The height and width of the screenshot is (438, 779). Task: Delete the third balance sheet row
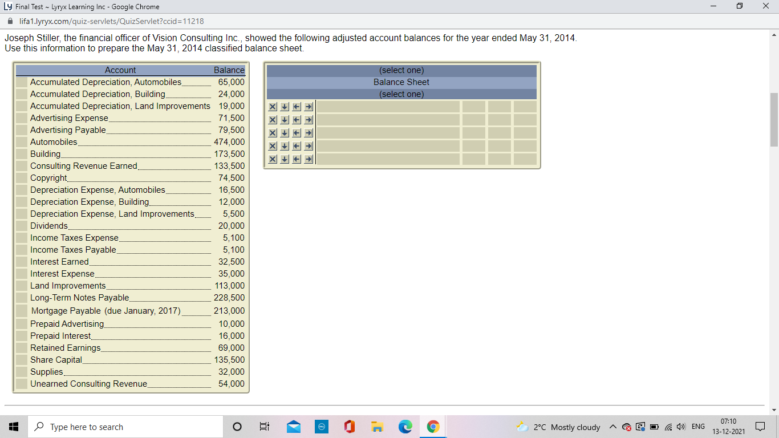click(x=273, y=133)
